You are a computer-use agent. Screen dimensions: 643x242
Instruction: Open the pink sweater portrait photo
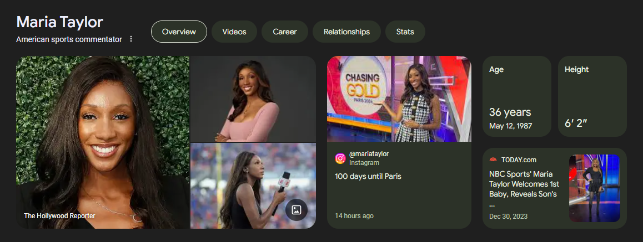coord(253,99)
